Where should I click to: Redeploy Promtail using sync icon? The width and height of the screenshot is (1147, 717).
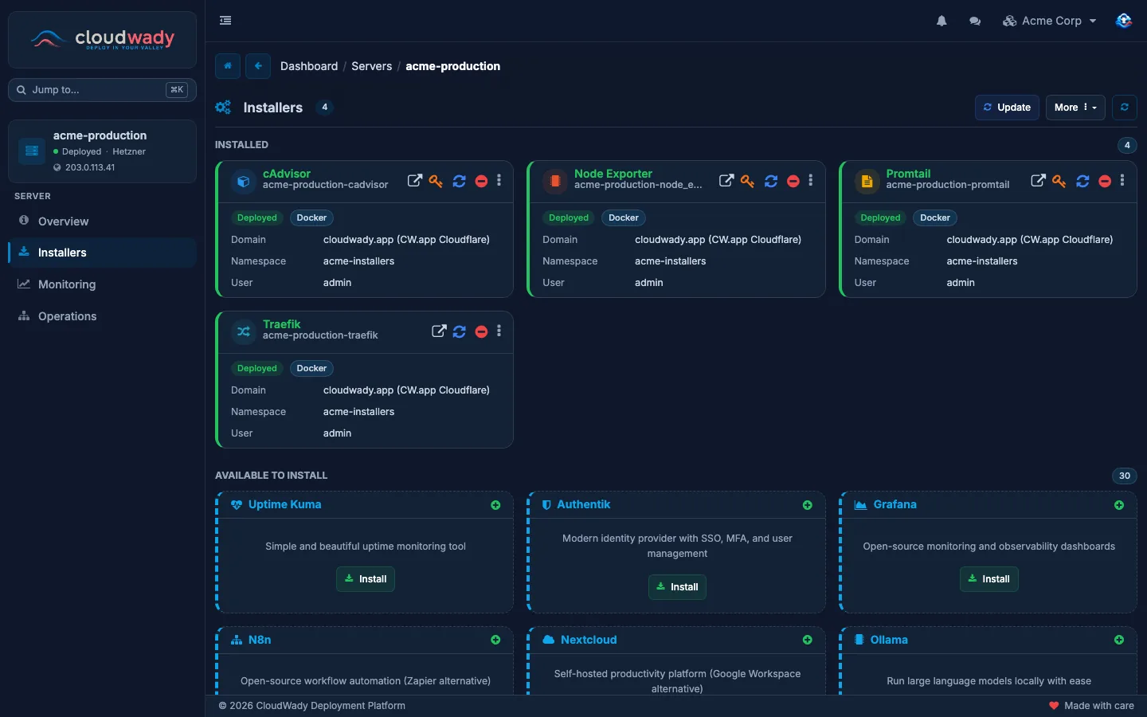pos(1083,181)
